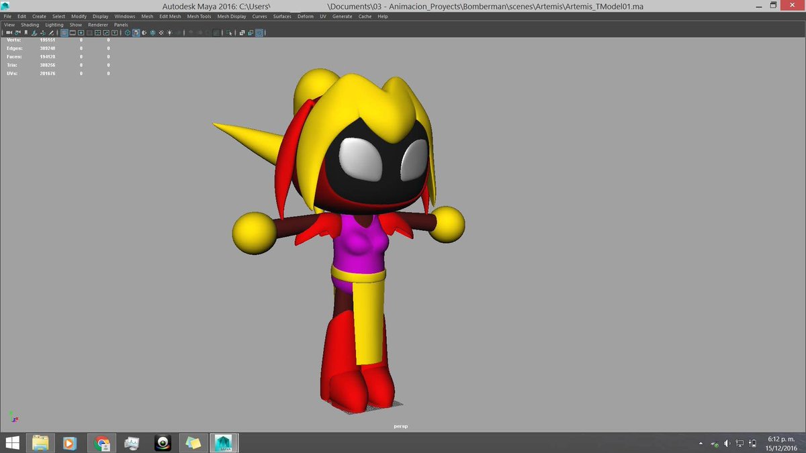Open the Mesh menu

(x=147, y=16)
